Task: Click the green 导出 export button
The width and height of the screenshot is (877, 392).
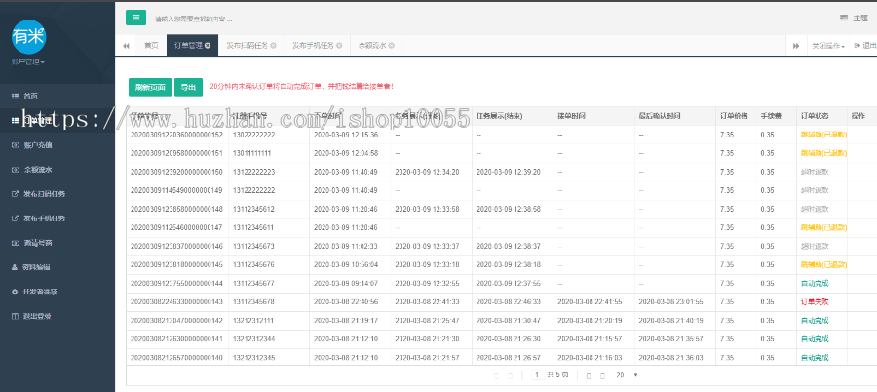Action: 188,87
